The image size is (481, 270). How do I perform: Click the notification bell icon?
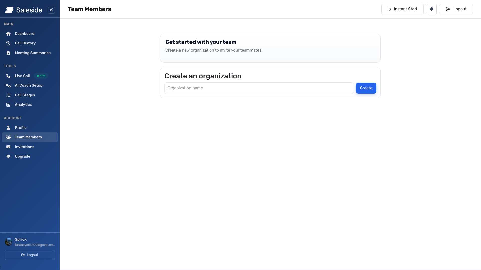(x=431, y=9)
